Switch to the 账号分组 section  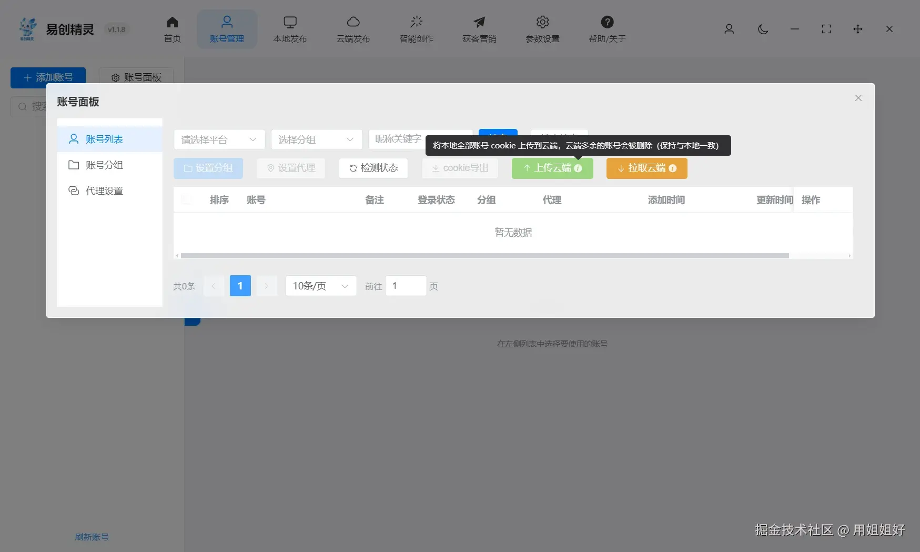104,165
